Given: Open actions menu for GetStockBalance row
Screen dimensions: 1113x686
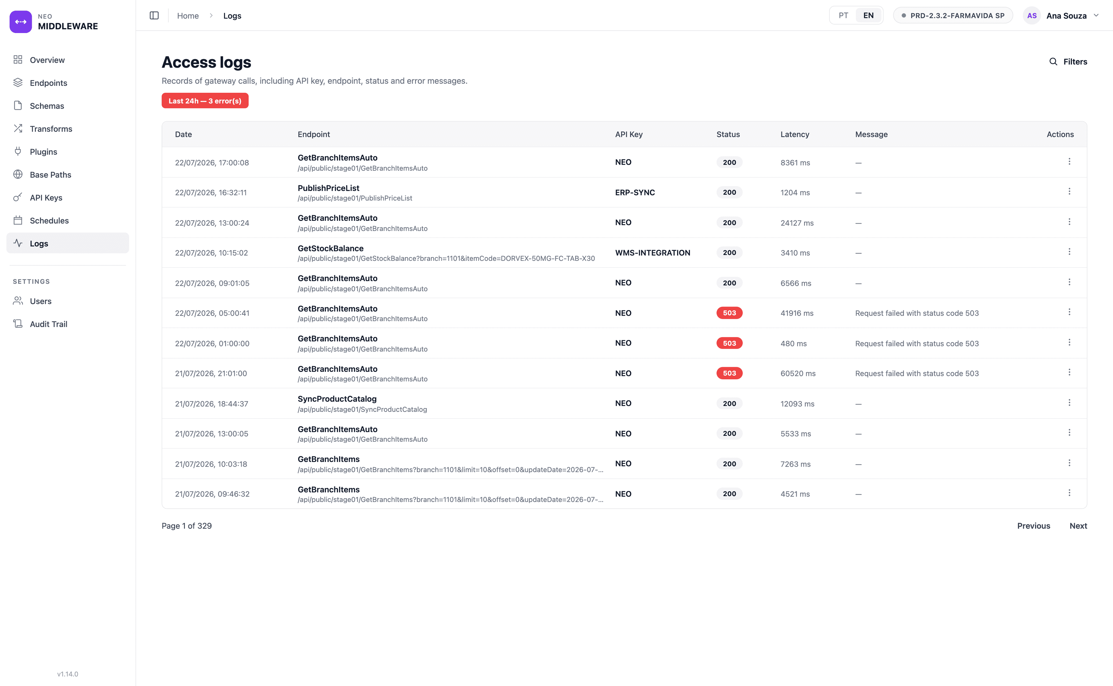Looking at the screenshot, I should [x=1070, y=252].
